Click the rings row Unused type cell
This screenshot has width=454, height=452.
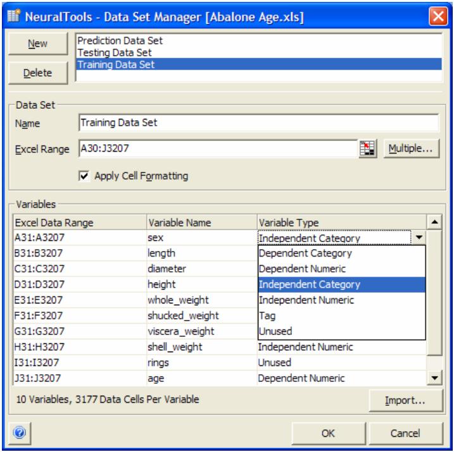342,363
